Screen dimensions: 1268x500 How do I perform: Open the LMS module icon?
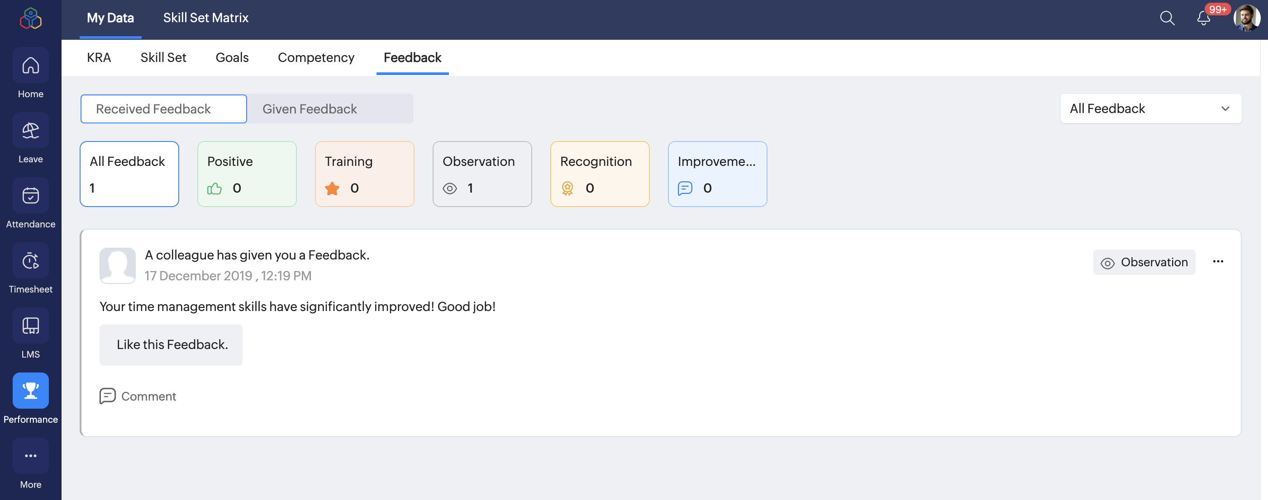[30, 326]
